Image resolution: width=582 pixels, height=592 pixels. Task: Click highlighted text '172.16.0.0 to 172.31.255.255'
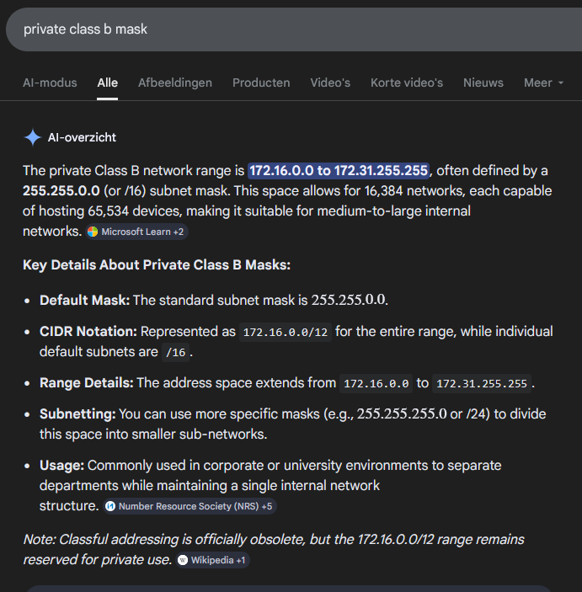[339, 171]
